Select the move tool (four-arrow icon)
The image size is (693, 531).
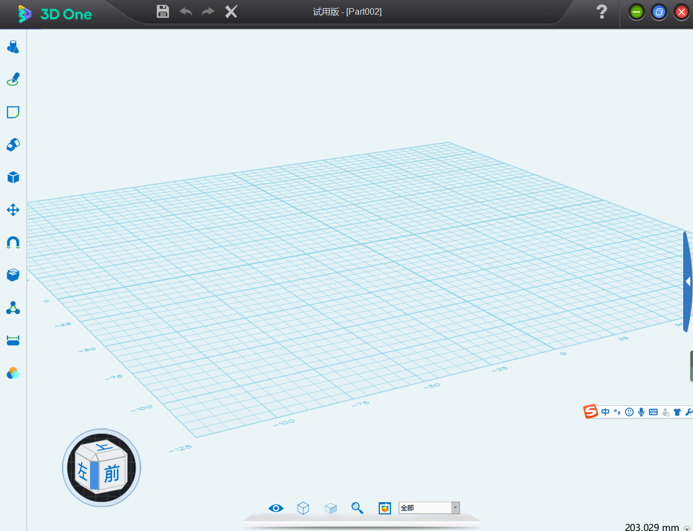point(13,210)
